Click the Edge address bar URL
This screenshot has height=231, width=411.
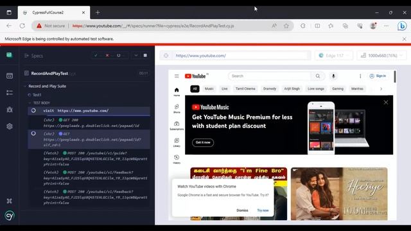click(153, 26)
